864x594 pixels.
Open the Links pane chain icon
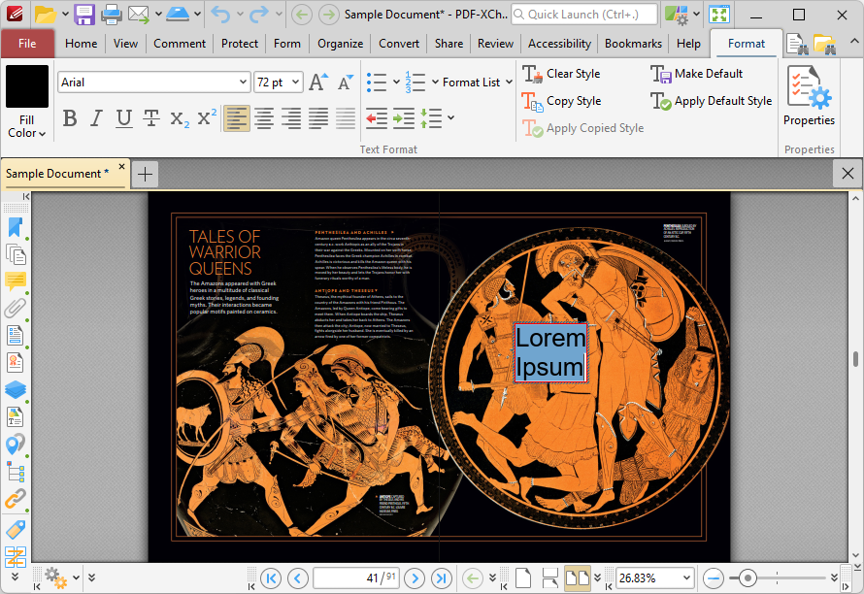tap(16, 499)
